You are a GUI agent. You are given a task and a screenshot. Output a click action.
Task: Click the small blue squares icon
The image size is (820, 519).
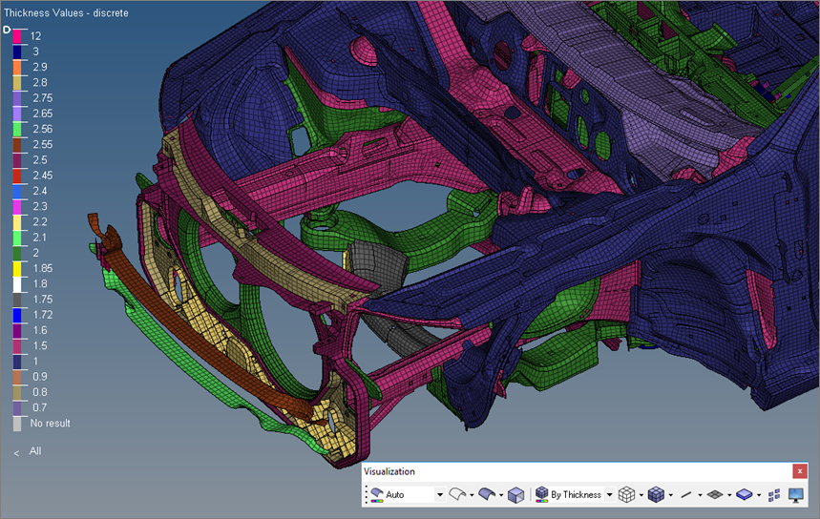point(774,494)
